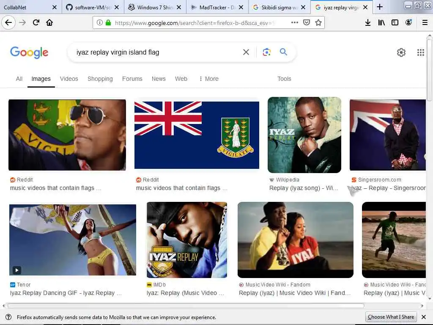433x325 pixels.
Task: Click the Google logo
Action: pyautogui.click(x=29, y=52)
